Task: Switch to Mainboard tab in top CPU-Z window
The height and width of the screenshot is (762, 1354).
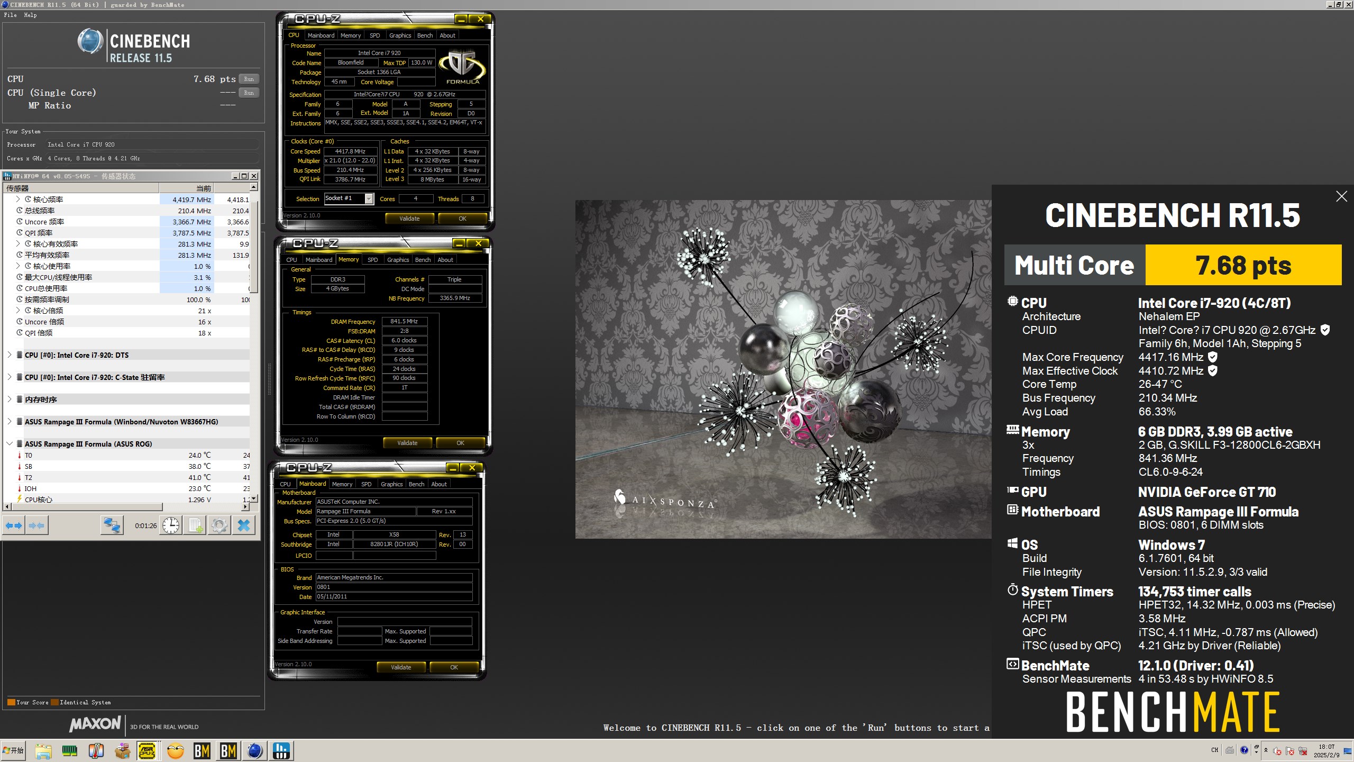Action: point(321,35)
